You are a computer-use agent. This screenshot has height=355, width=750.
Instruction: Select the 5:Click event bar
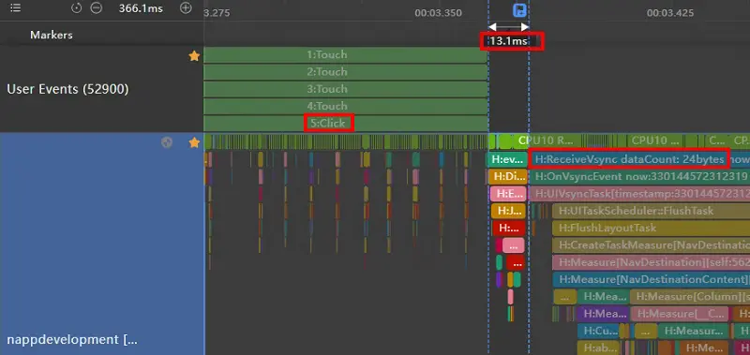coord(346,124)
